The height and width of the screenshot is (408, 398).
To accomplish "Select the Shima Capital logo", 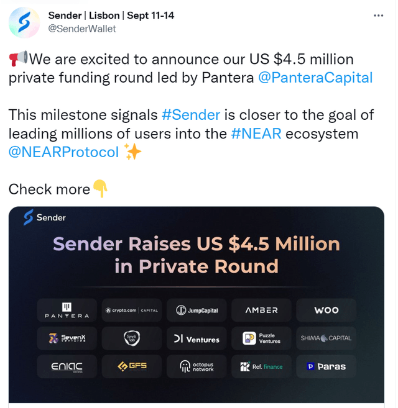I will click(x=326, y=338).
